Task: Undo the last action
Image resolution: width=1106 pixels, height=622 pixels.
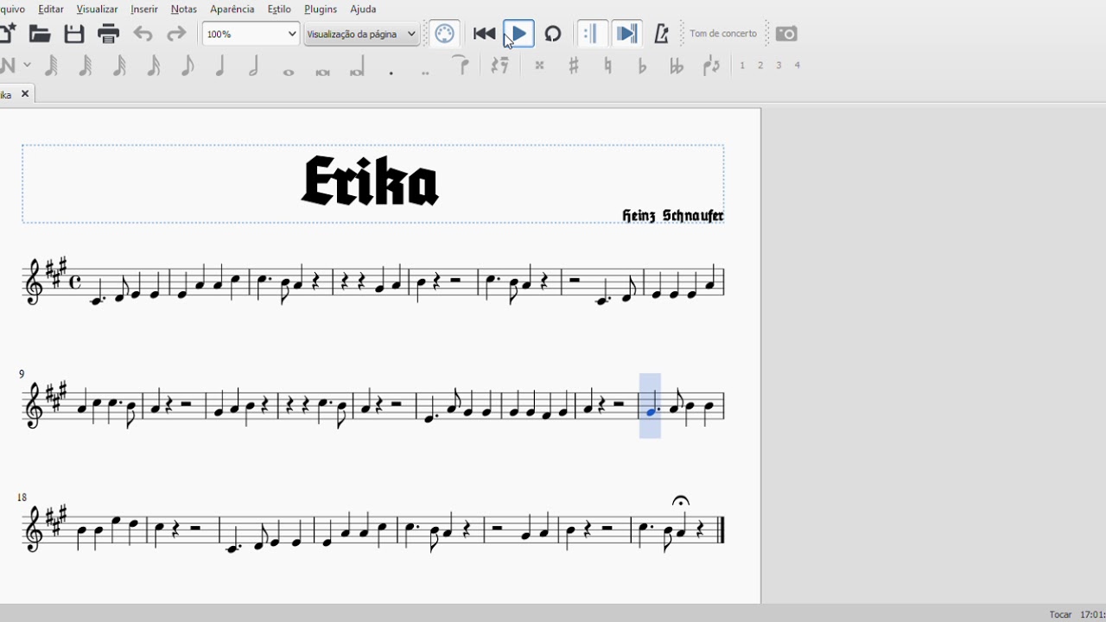Action: 143,35
